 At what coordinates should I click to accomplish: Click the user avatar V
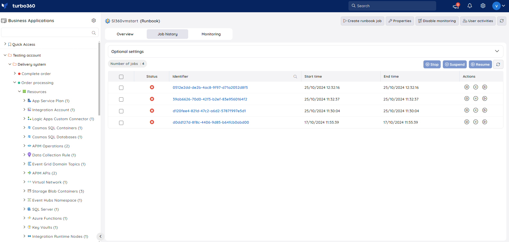coord(496,6)
